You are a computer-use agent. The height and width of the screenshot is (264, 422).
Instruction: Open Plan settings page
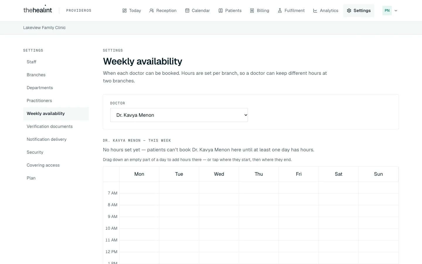tap(56, 178)
